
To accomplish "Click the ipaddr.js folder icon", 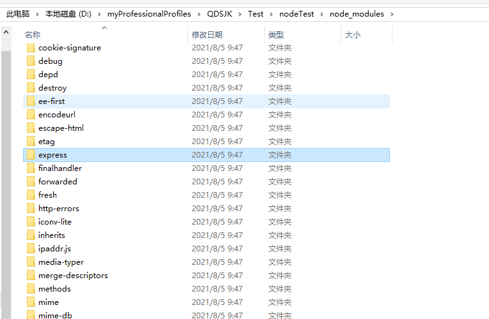I will coord(31,248).
